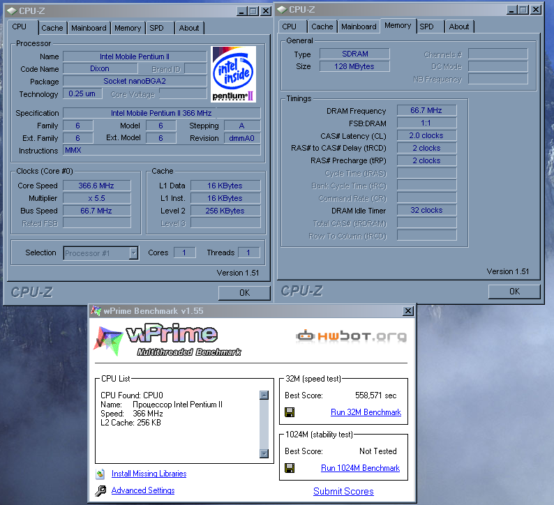The image size is (554, 505).
Task: Click floppy save icon under 32M speed test
Action: (290, 412)
